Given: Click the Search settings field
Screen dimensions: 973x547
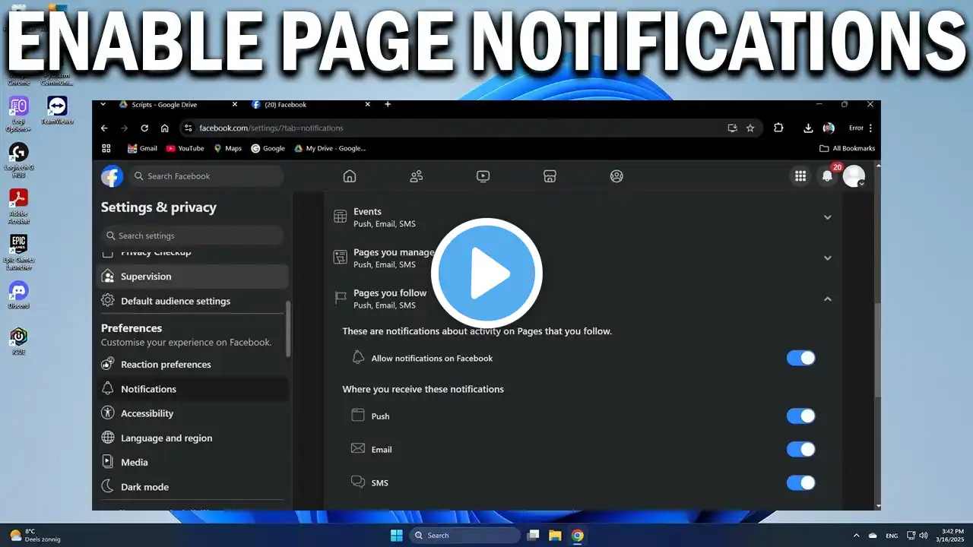Looking at the screenshot, I should coord(192,236).
